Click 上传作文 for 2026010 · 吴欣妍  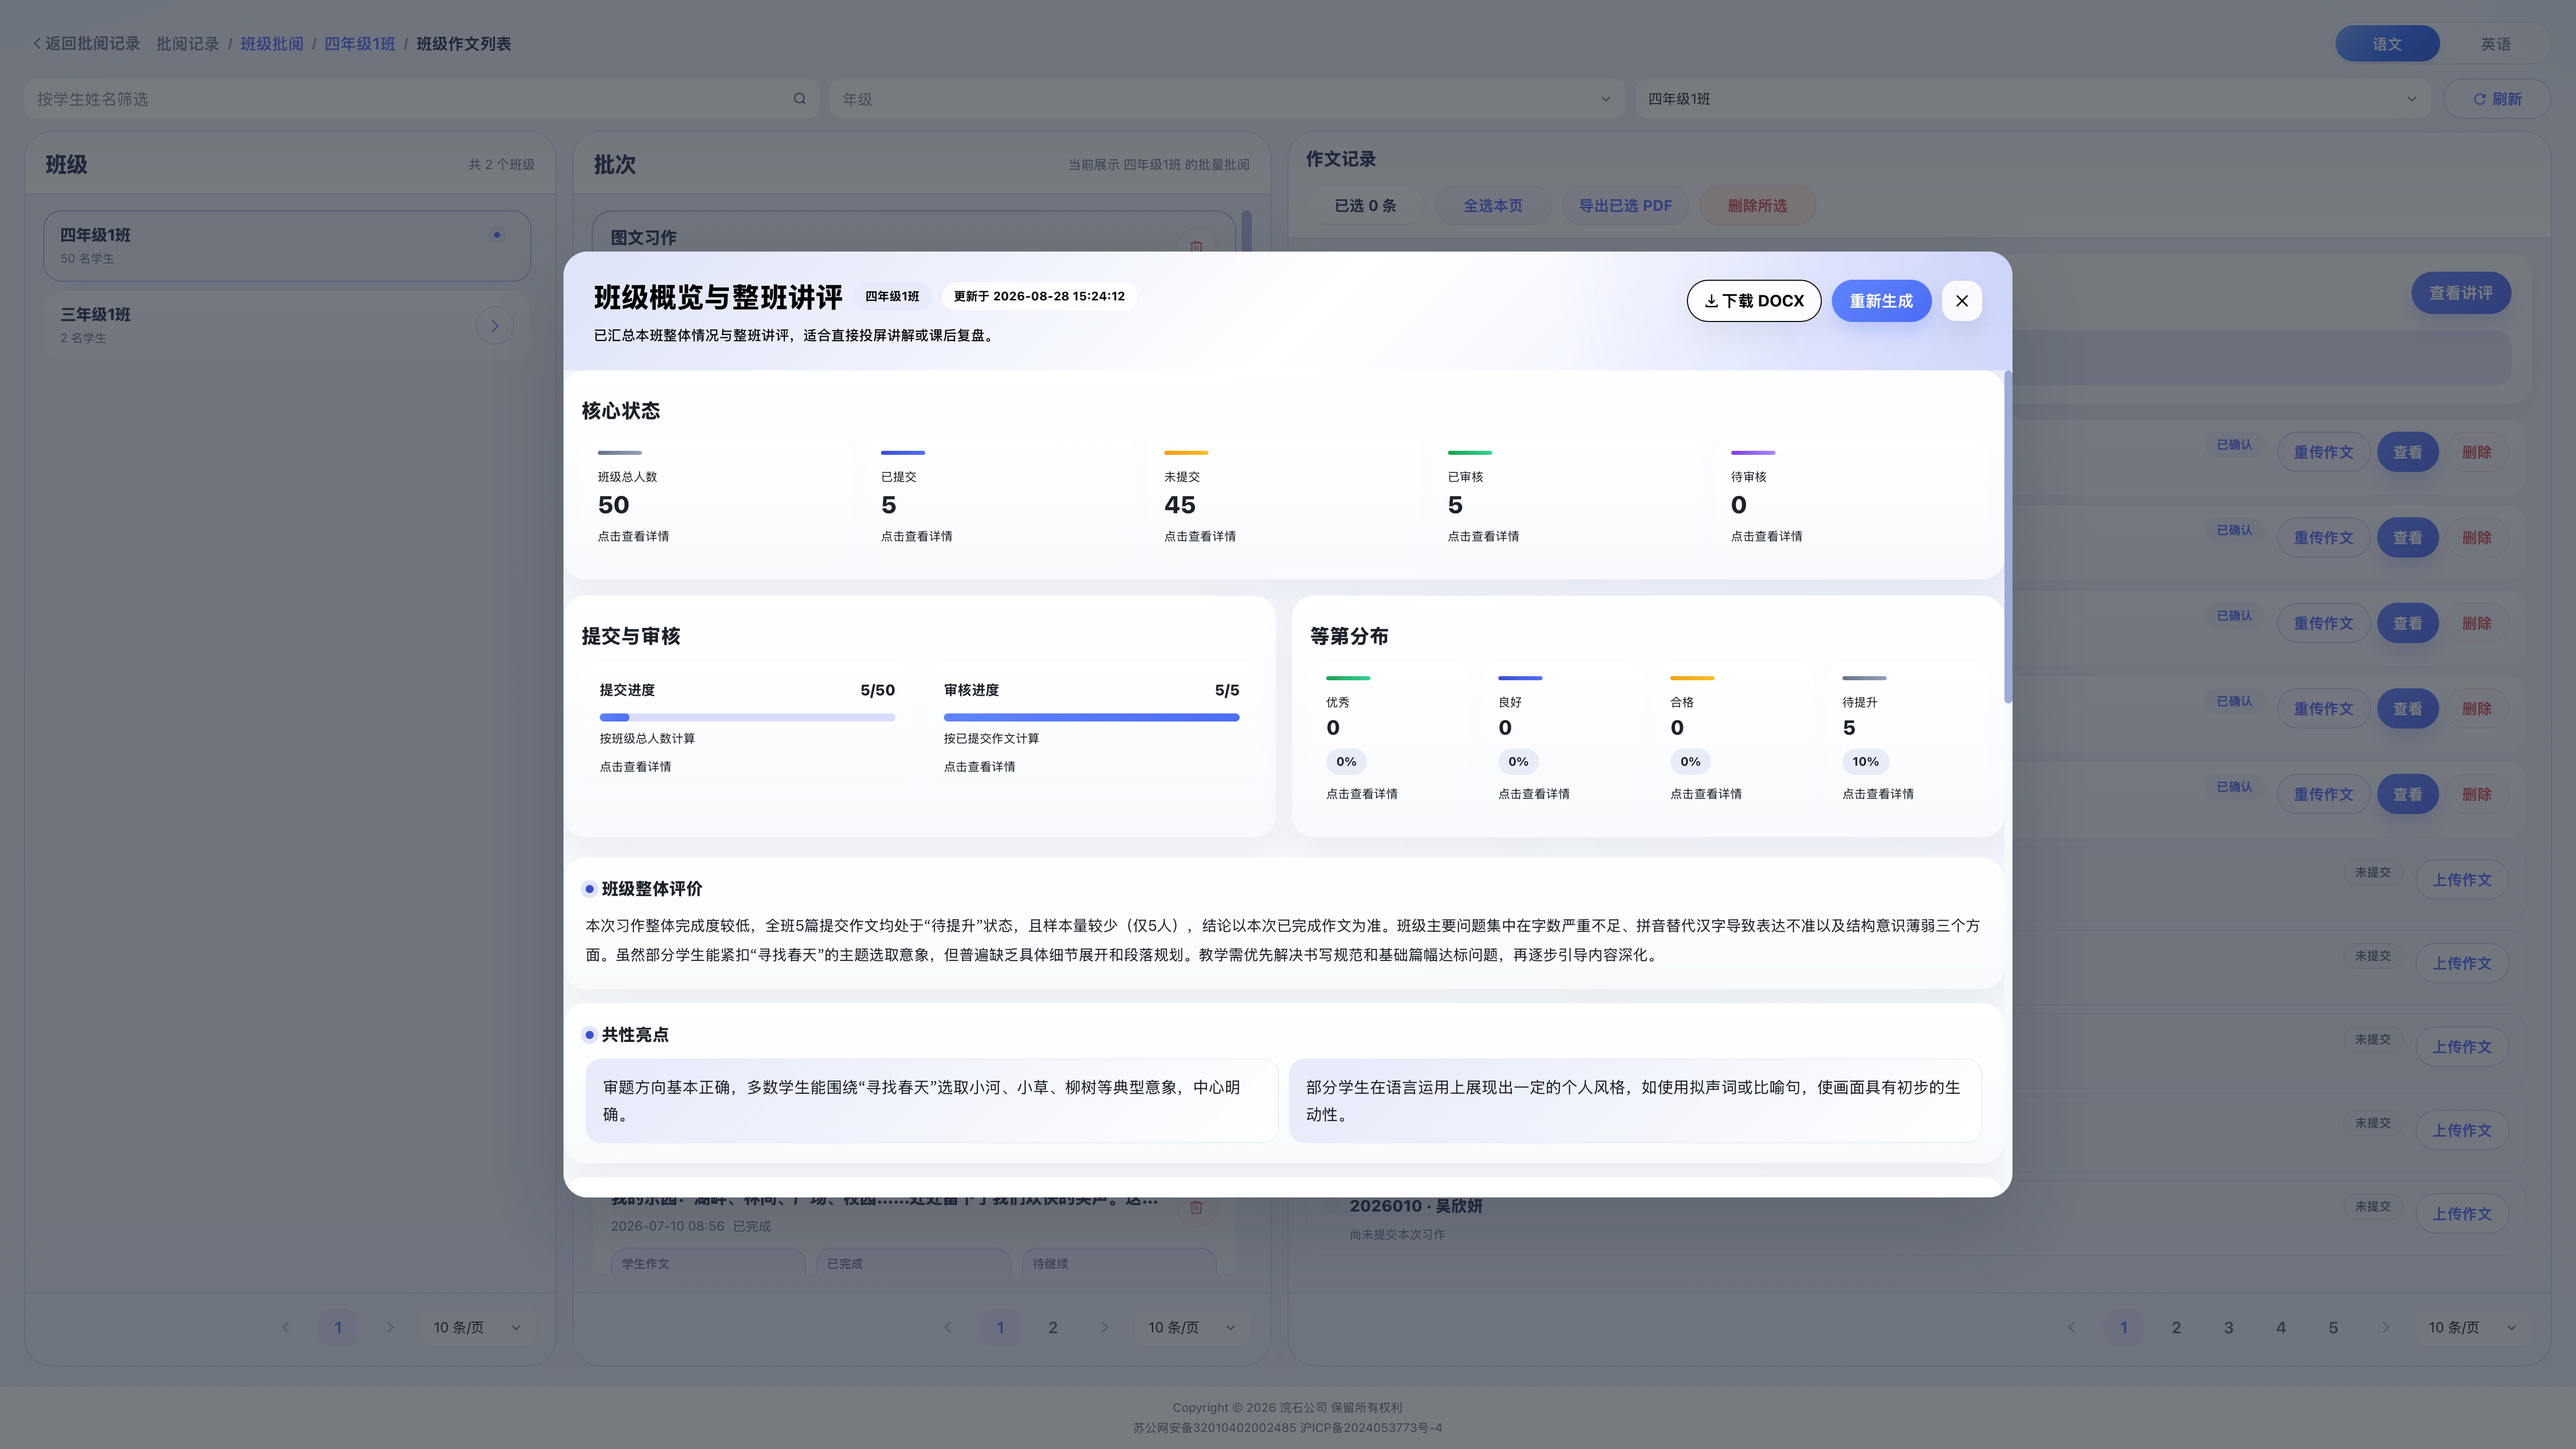(2462, 1214)
